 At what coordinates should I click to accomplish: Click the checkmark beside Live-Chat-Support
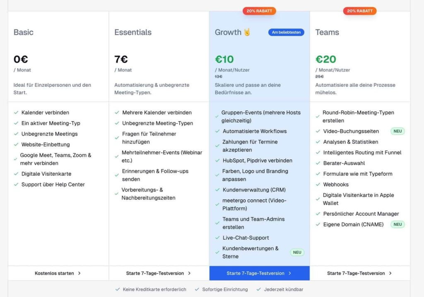[217, 238]
